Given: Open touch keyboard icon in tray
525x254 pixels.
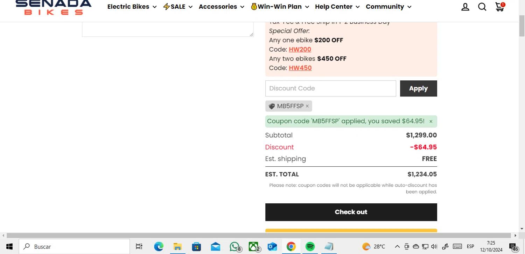Looking at the screenshot, I should pyautogui.click(x=457, y=246).
